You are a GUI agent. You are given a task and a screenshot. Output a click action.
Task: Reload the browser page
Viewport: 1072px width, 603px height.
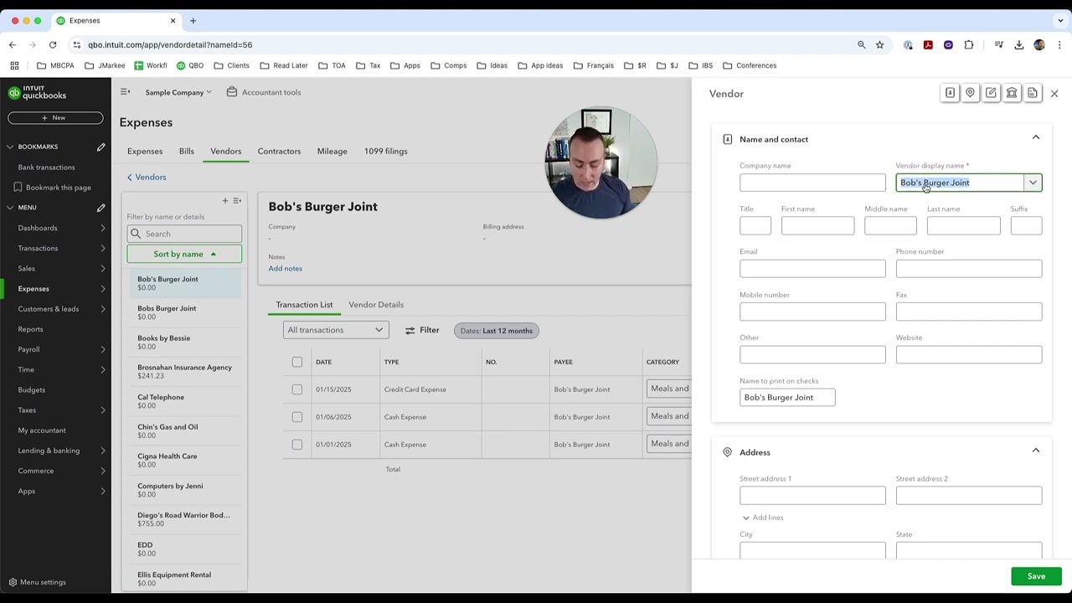tap(53, 44)
